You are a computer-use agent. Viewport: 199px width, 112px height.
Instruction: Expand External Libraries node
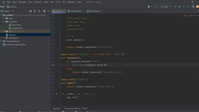coord(1,41)
